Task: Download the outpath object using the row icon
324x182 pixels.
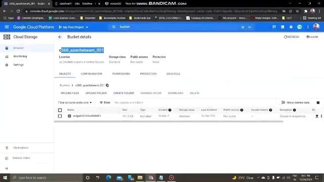Action: coord(317,116)
